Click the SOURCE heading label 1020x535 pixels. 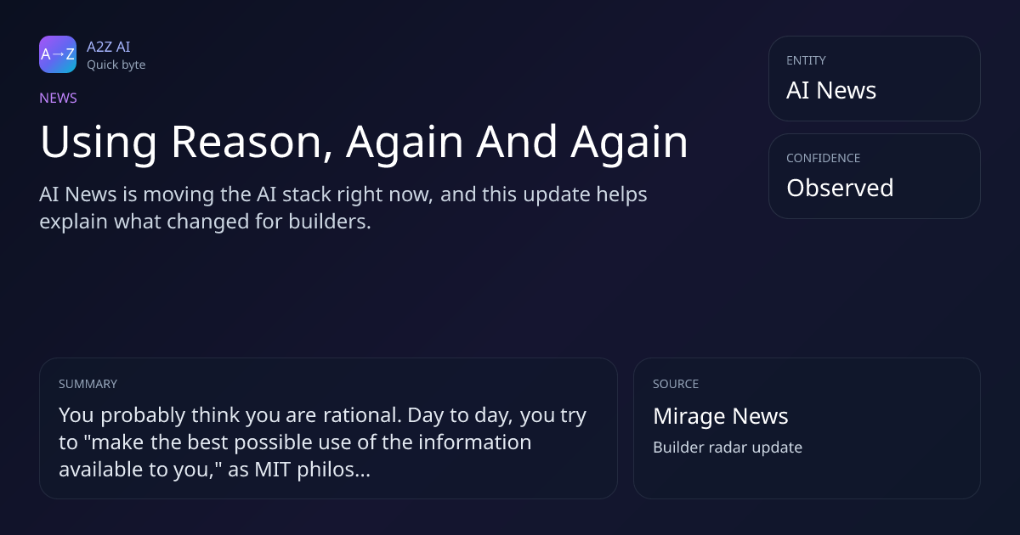tap(676, 384)
